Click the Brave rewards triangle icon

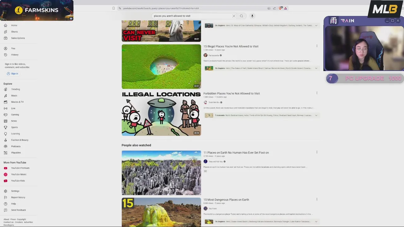pos(285,8)
